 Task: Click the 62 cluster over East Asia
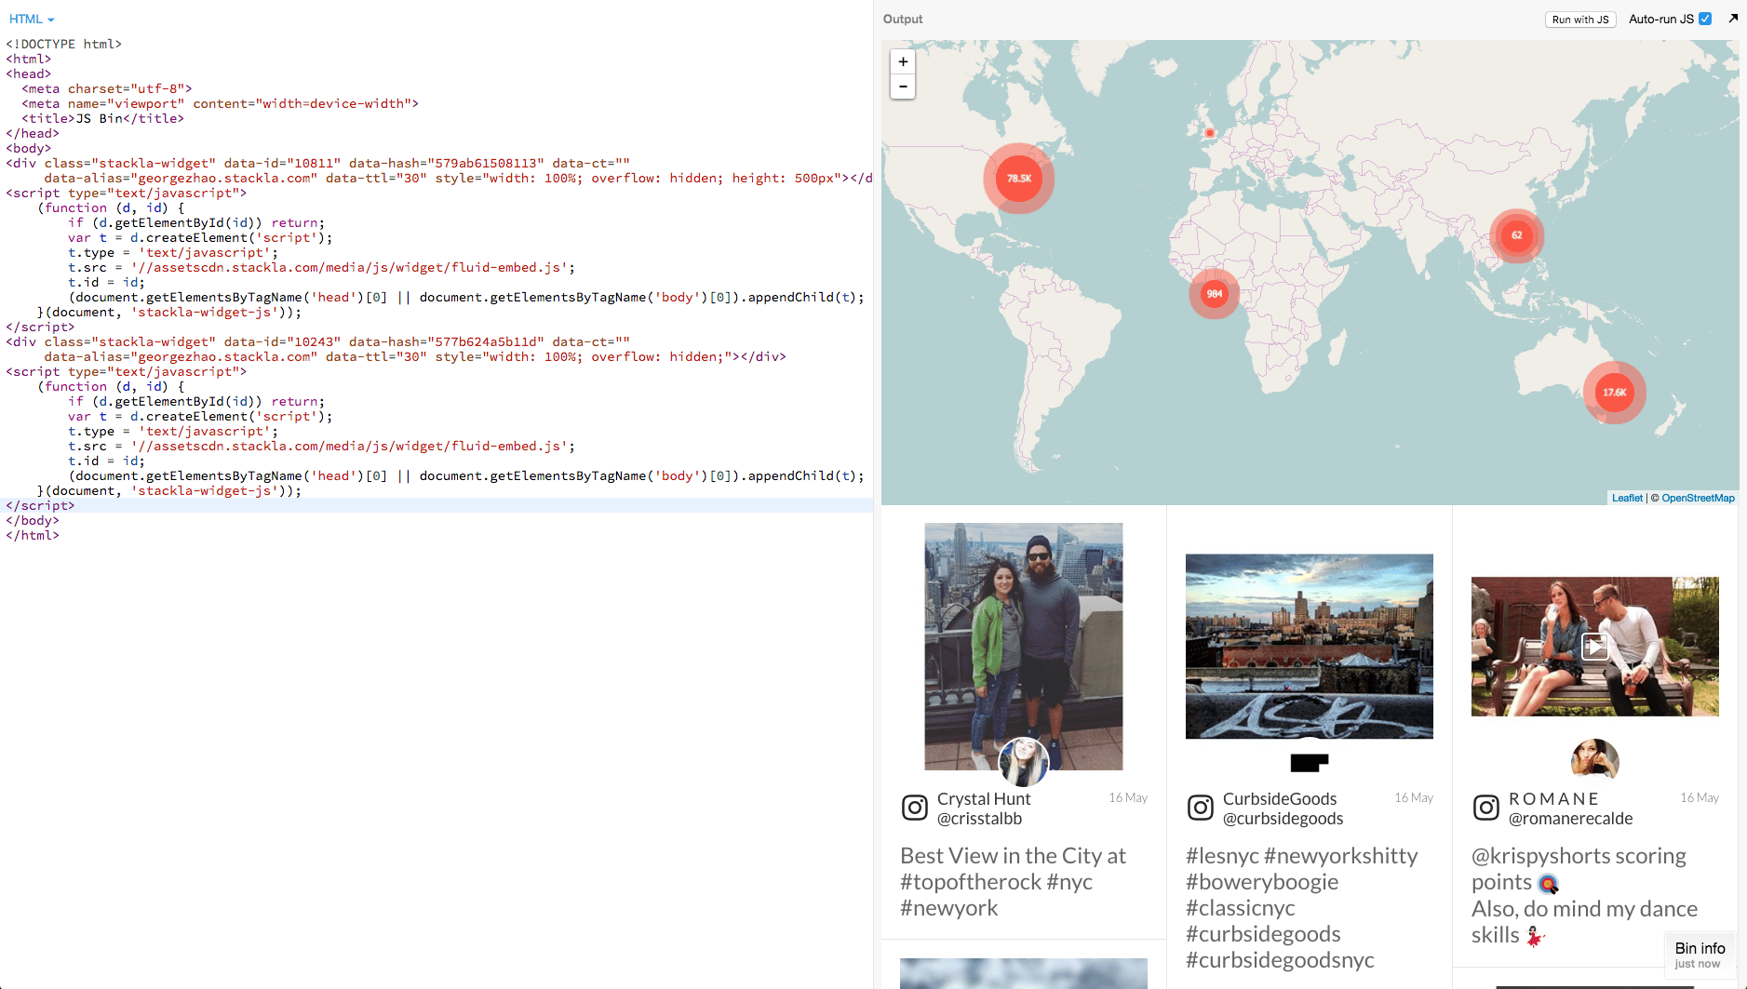tap(1517, 235)
